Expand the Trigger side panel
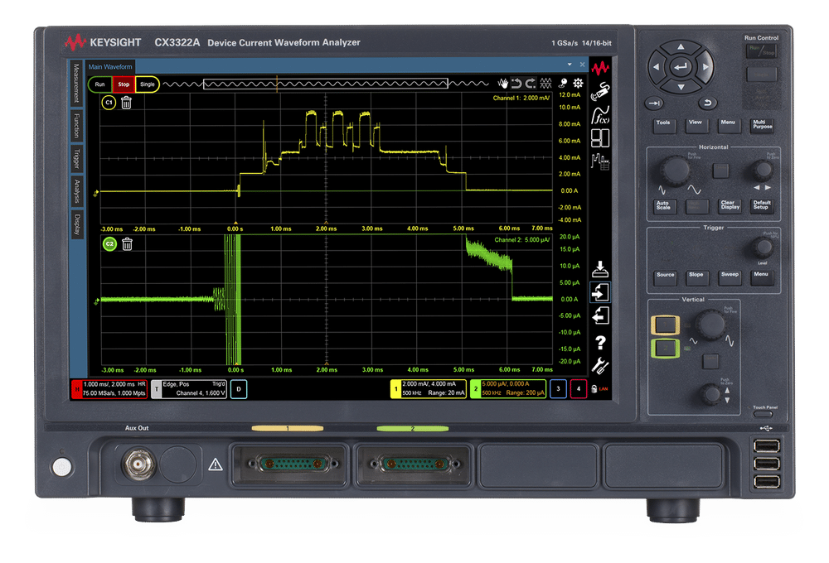829x563 pixels. pos(76,158)
